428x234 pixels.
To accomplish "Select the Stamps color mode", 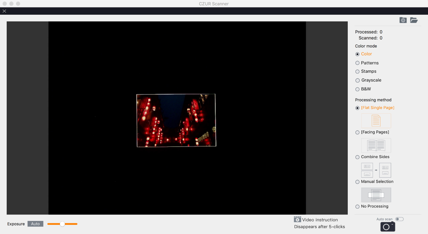I will click(357, 71).
